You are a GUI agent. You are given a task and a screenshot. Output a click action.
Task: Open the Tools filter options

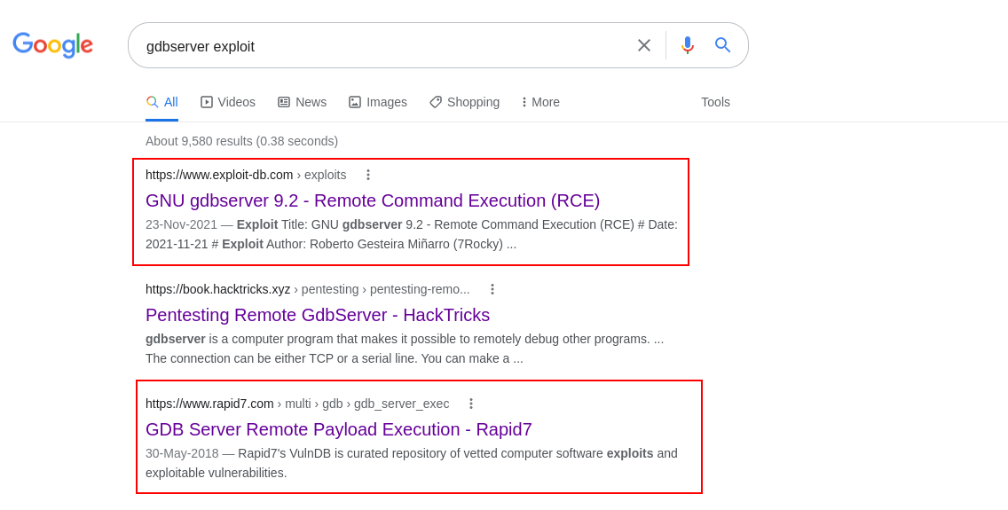[715, 102]
